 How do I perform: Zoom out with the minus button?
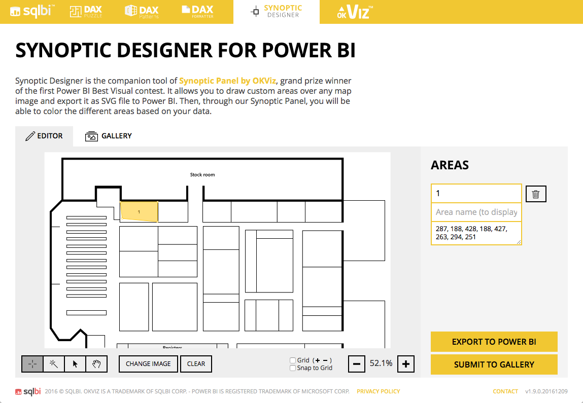click(x=357, y=364)
